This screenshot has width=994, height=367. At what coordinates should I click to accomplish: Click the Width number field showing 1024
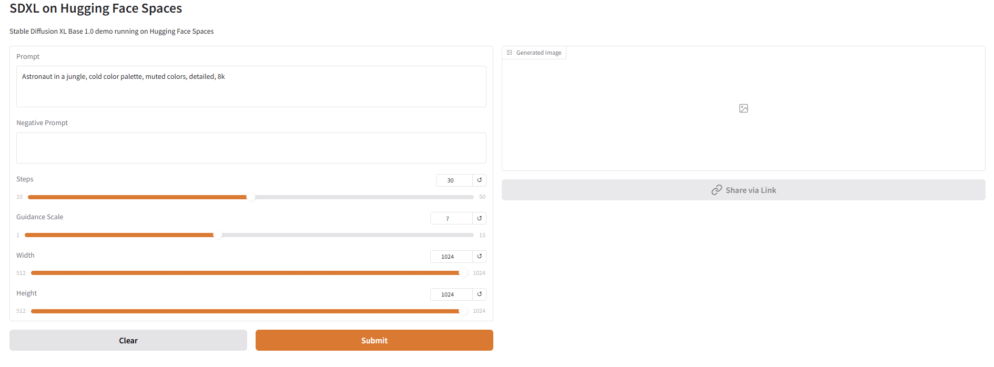click(451, 257)
